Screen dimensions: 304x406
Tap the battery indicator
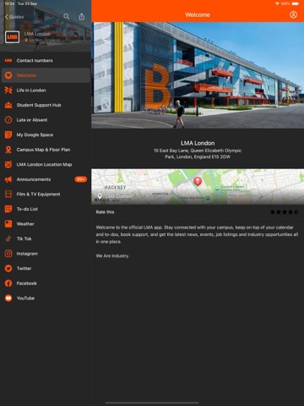[296, 3]
